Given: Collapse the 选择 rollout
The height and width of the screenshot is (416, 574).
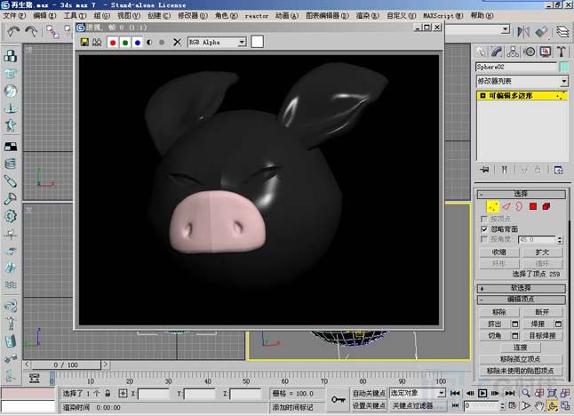Looking at the screenshot, I should coord(521,194).
